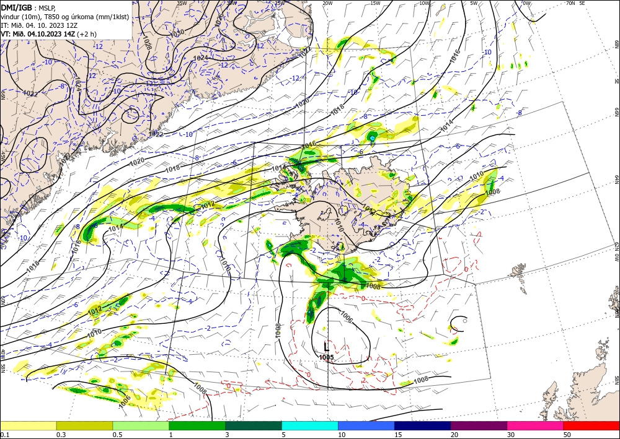Click the 'DMI/IGB' title text

click(x=16, y=7)
